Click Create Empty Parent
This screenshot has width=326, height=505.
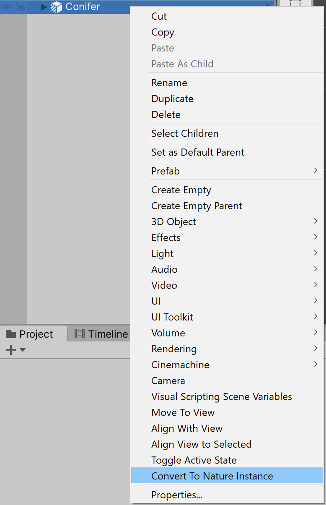[x=197, y=206]
